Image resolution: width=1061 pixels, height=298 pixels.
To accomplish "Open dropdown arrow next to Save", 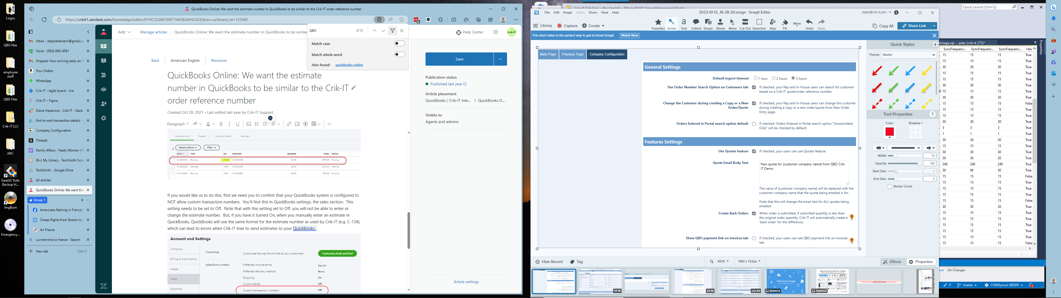I will point(500,59).
